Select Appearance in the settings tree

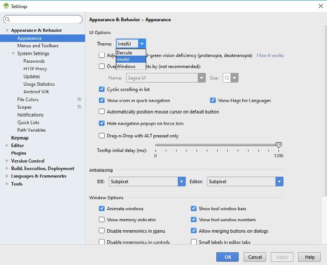(x=43, y=38)
